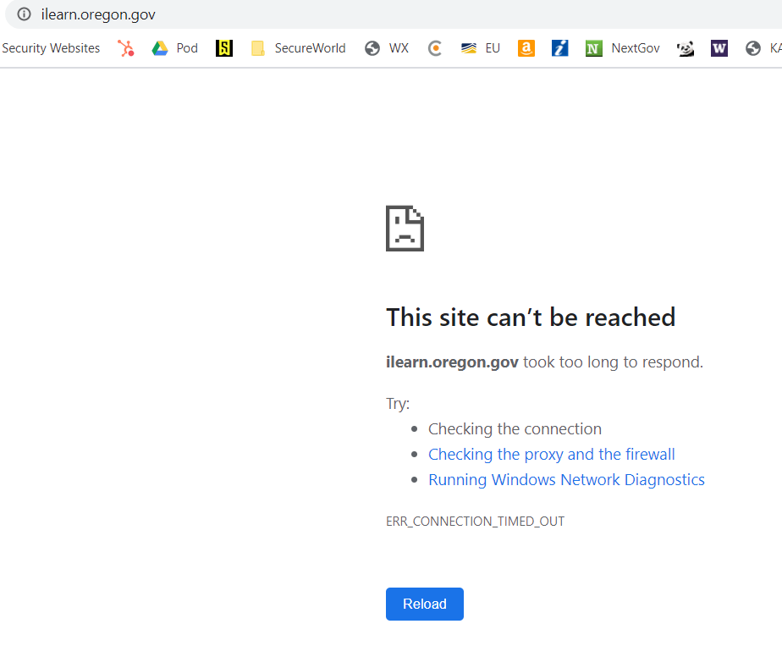Open the HubSpot bookmark icon
782x646 pixels.
126,48
